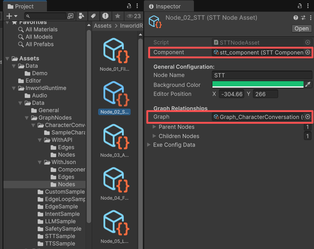The height and width of the screenshot is (249, 314).
Task: Click InworldR breadcrumb segment
Action: pyautogui.click(x=131, y=26)
